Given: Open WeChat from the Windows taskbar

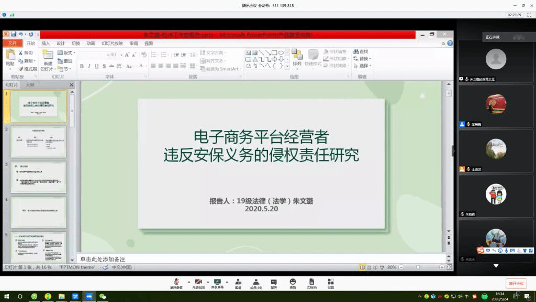Looking at the screenshot, I should point(103,296).
